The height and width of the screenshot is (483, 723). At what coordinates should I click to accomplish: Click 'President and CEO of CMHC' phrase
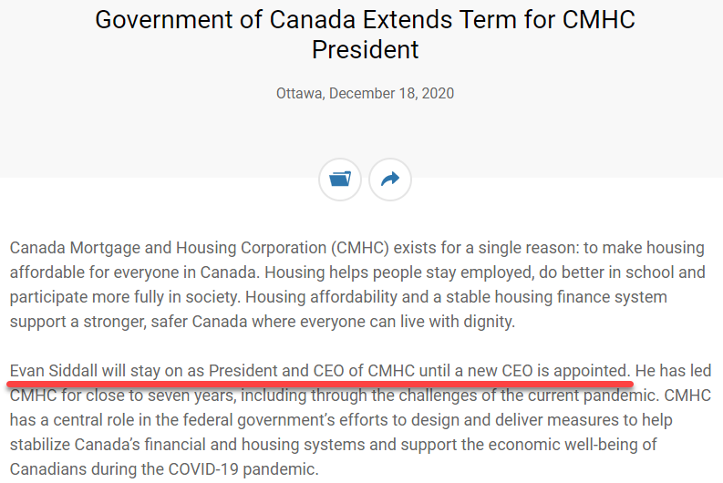(312, 371)
